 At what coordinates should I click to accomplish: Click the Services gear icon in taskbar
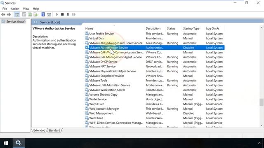(x=19, y=143)
